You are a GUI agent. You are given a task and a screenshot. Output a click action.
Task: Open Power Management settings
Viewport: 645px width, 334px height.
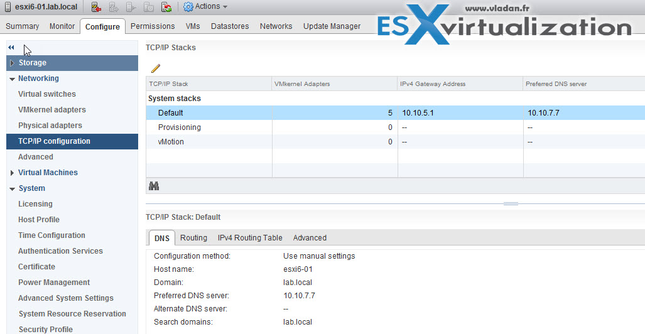[54, 283]
